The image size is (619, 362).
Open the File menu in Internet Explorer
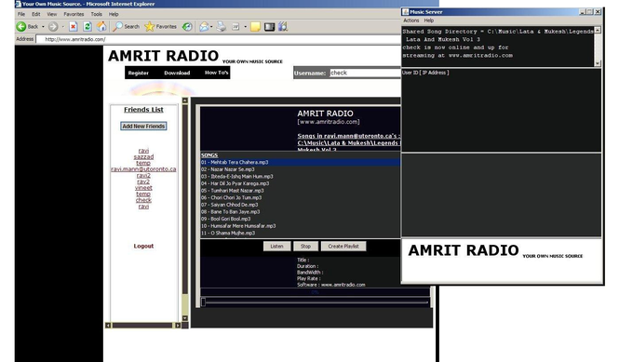[x=21, y=14]
